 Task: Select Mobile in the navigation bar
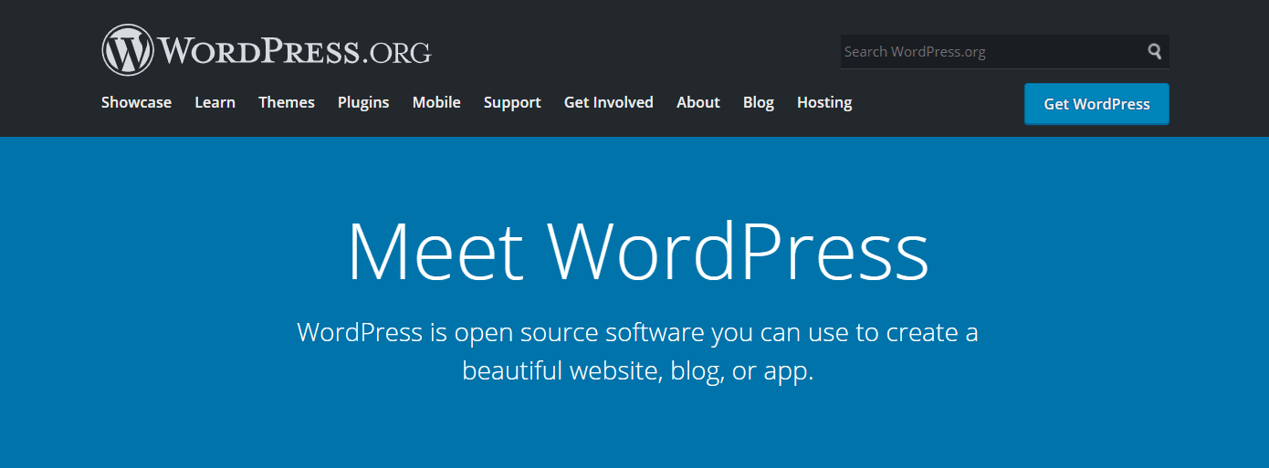pyautogui.click(x=436, y=102)
